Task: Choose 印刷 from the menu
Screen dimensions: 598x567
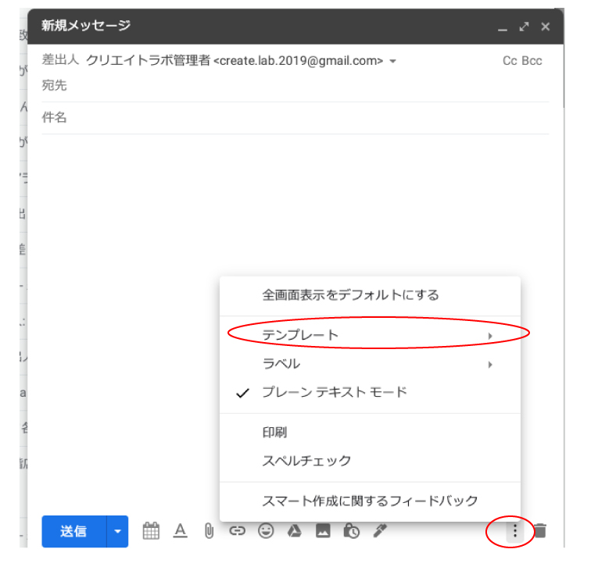Action: [x=275, y=432]
